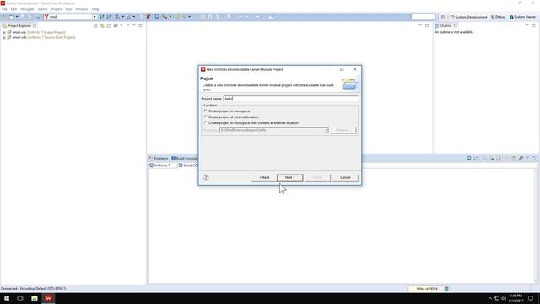Minimize the editor area
Image resolution: width=540 pixels, height=304 pixels.
[420, 25]
